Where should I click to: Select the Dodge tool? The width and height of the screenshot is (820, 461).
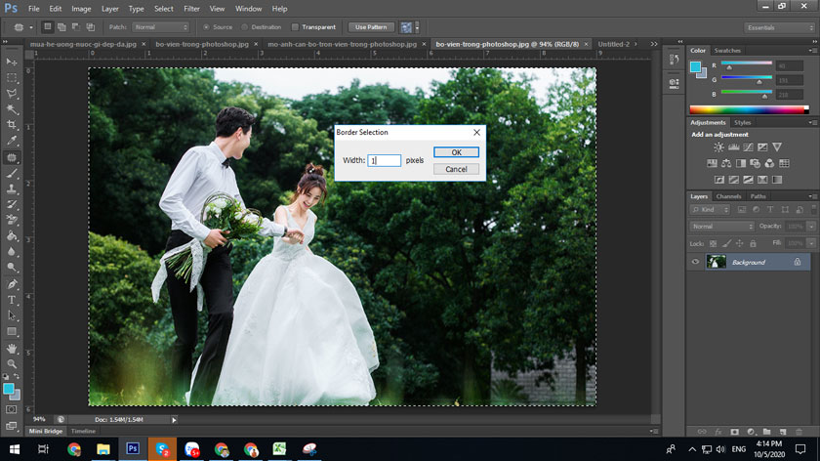click(x=12, y=268)
